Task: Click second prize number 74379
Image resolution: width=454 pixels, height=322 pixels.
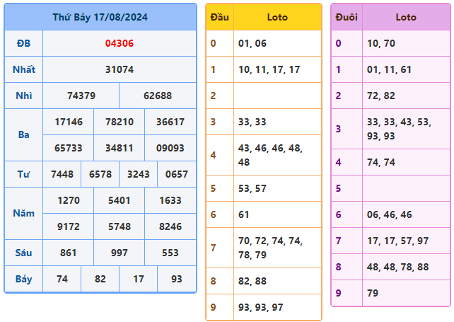Action: 81,96
